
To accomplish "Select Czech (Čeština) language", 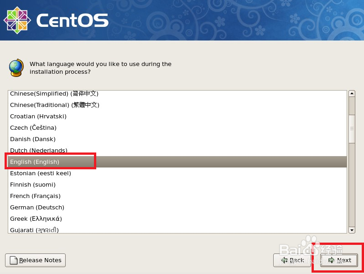I will 177,127.
